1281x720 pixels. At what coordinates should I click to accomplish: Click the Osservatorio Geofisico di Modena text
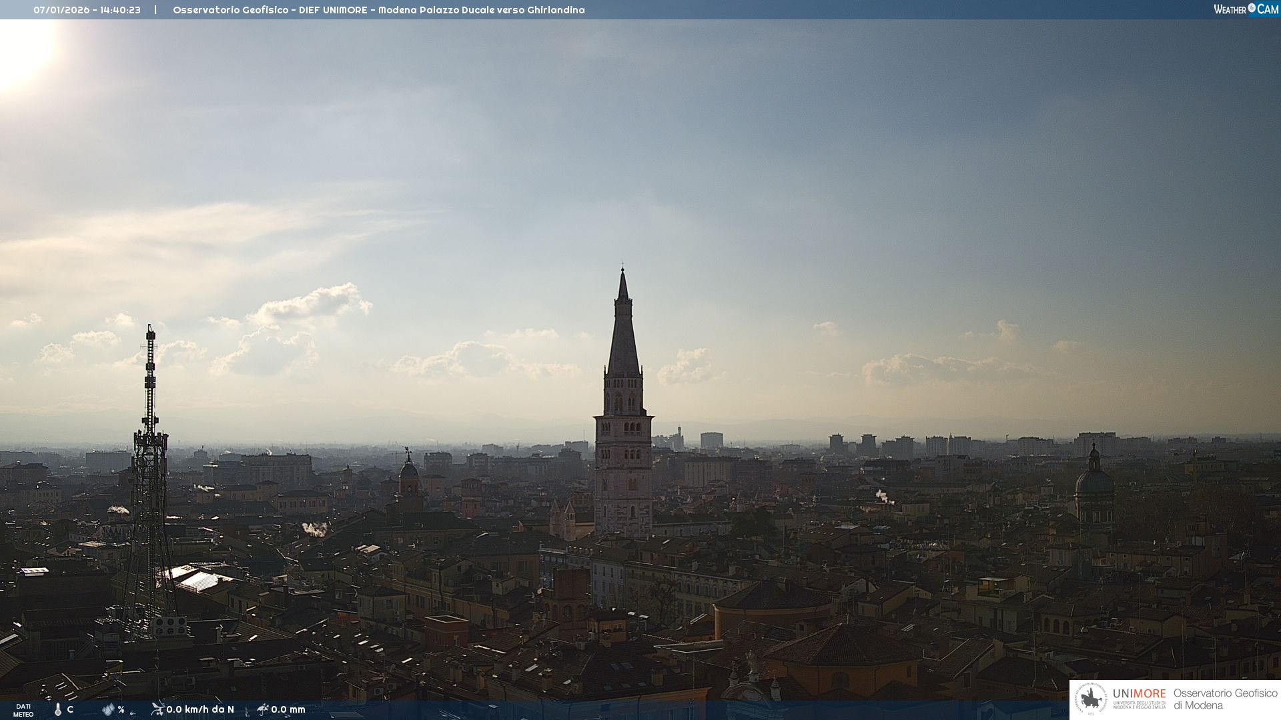click(x=1225, y=699)
